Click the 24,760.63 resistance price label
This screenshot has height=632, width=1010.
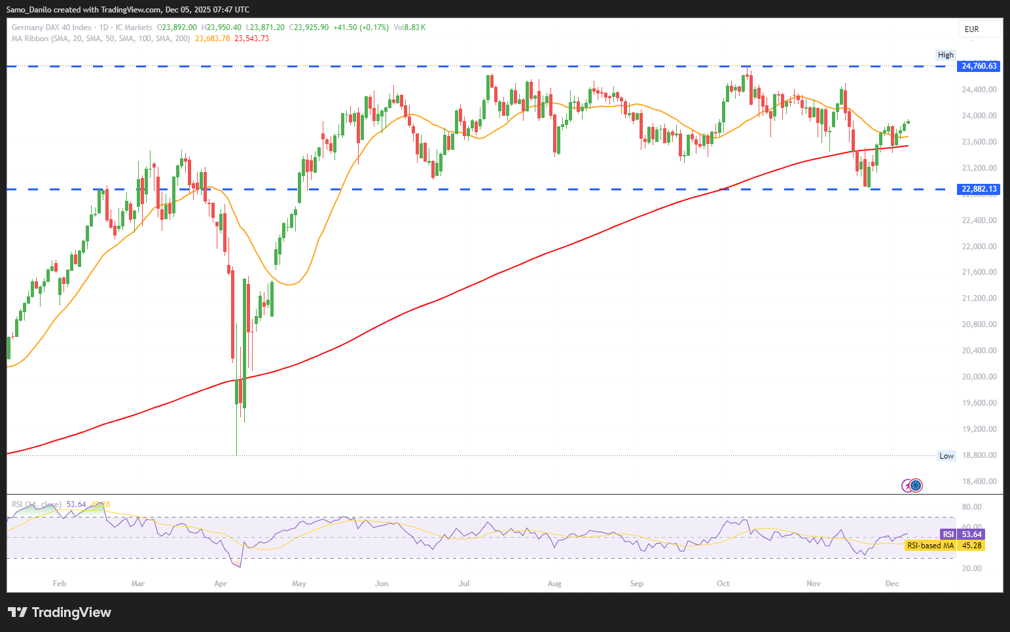click(x=979, y=66)
